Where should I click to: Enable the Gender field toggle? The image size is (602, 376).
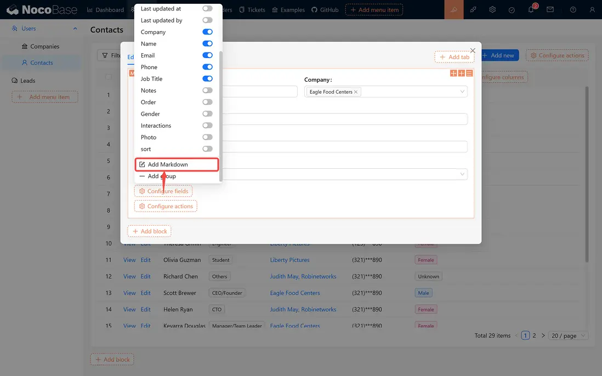click(207, 113)
